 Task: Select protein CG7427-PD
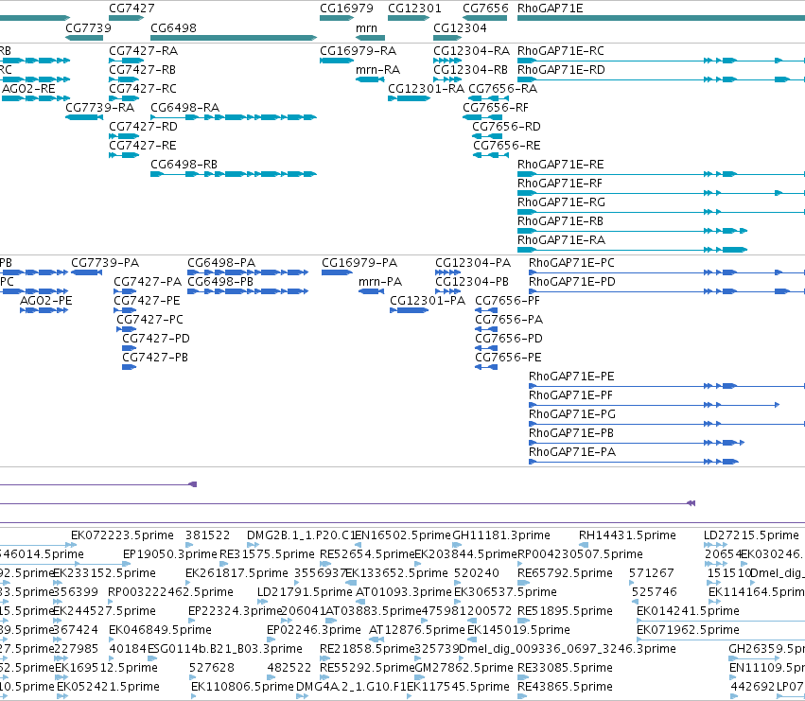[x=156, y=339]
